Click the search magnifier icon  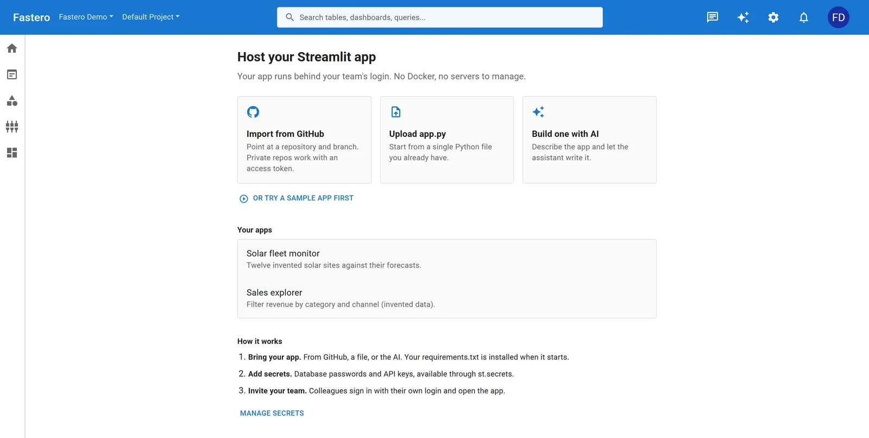click(x=290, y=17)
